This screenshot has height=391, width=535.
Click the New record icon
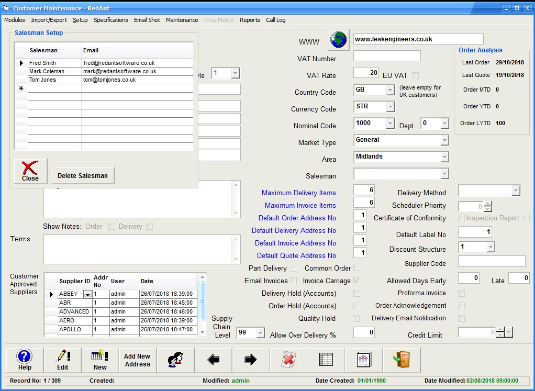click(100, 360)
